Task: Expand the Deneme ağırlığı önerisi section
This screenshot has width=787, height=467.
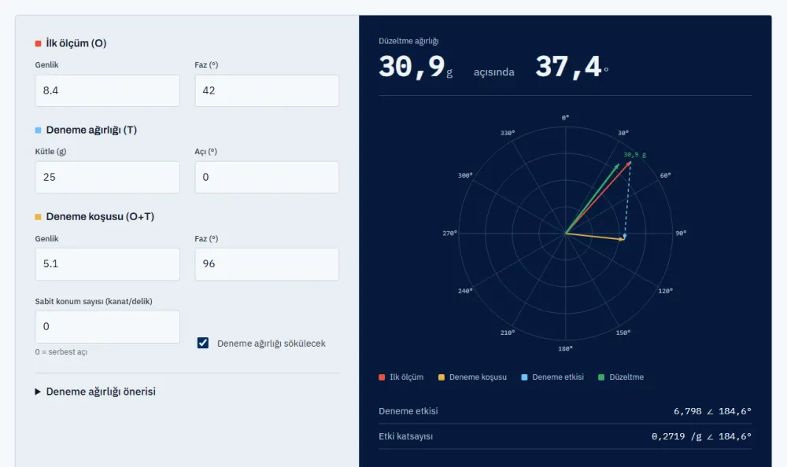Action: pyautogui.click(x=95, y=392)
